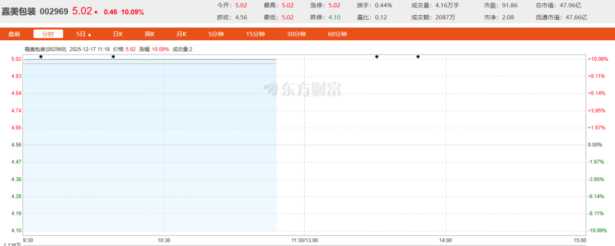Click the timestamp 2025-12-17 11:18
615x246 pixels.
point(89,49)
